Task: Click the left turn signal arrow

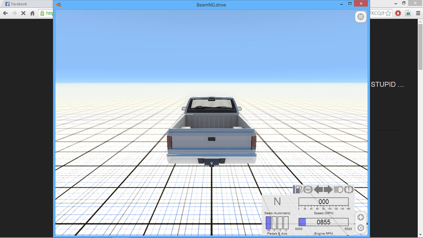Action: pos(318,189)
